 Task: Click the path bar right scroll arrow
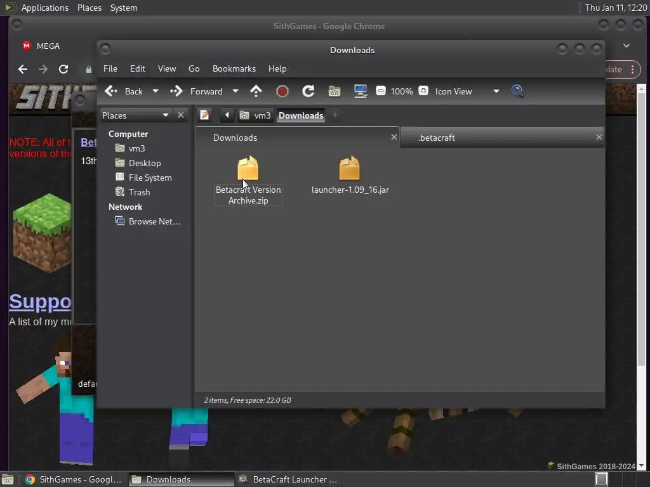[335, 115]
